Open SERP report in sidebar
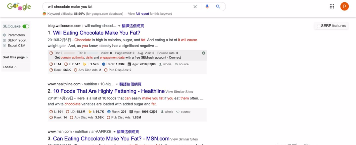Viewport: 356px width, 145px height. pos(16,40)
